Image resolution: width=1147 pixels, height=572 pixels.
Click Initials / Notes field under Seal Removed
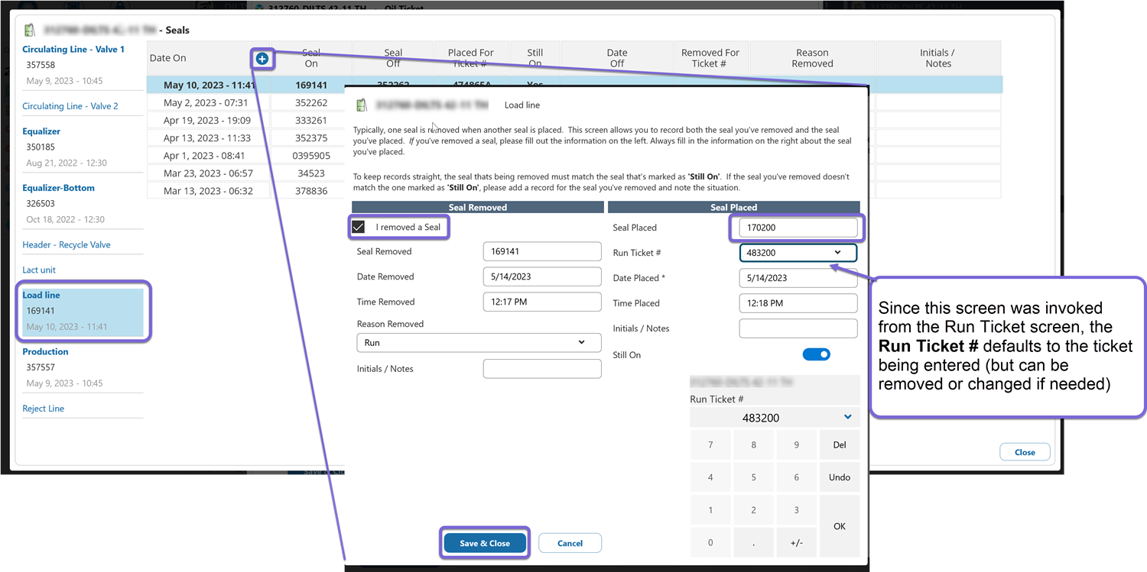tap(542, 369)
